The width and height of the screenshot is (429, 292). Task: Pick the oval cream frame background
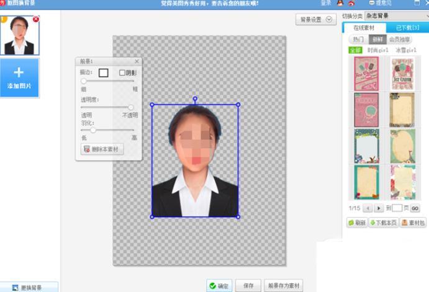(402, 146)
